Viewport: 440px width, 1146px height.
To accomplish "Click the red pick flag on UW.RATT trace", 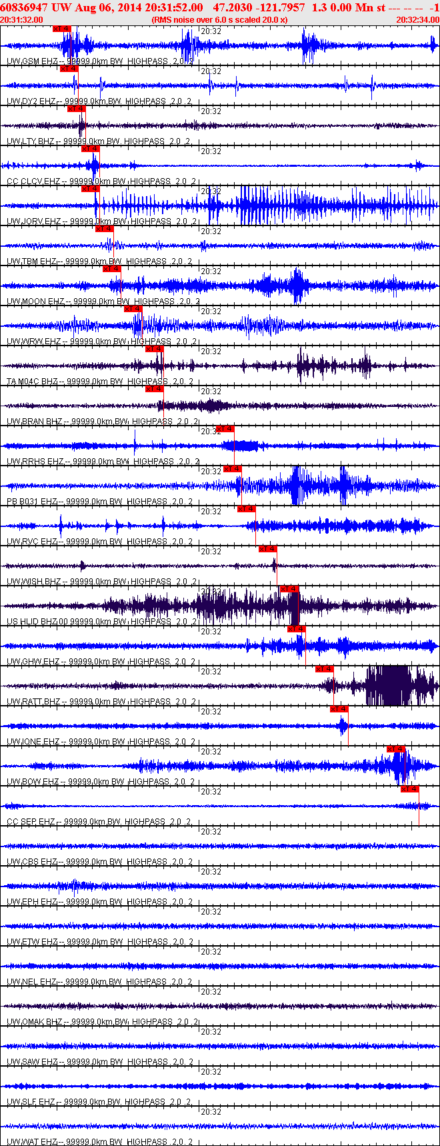I will (325, 669).
